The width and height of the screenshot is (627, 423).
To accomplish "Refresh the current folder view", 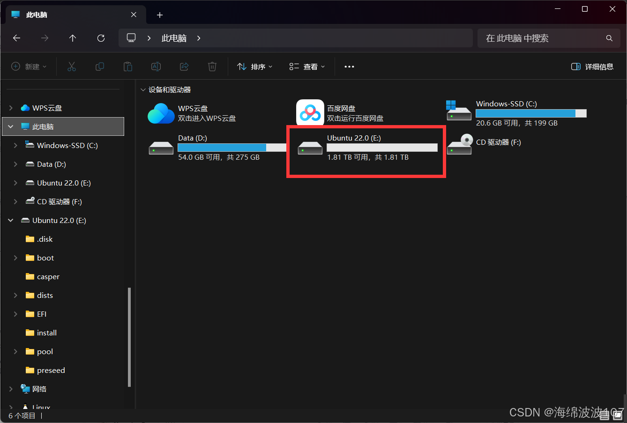I will (x=101, y=38).
